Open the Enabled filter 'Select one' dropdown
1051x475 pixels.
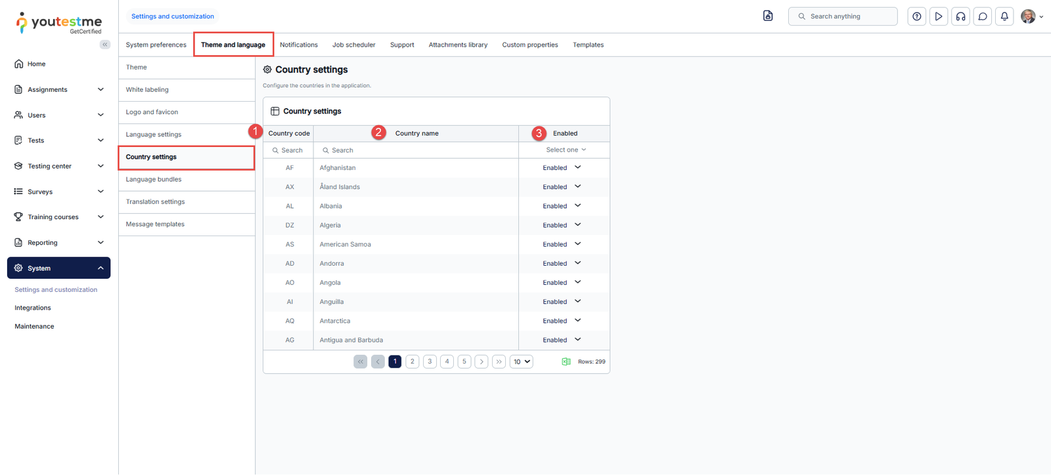coord(566,150)
